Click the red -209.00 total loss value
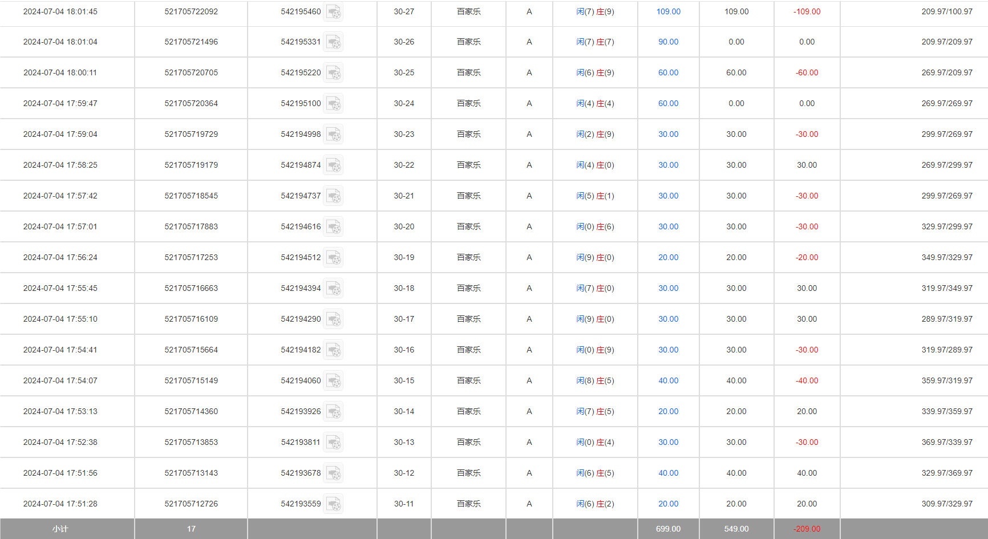This screenshot has height=539, width=988. (807, 529)
